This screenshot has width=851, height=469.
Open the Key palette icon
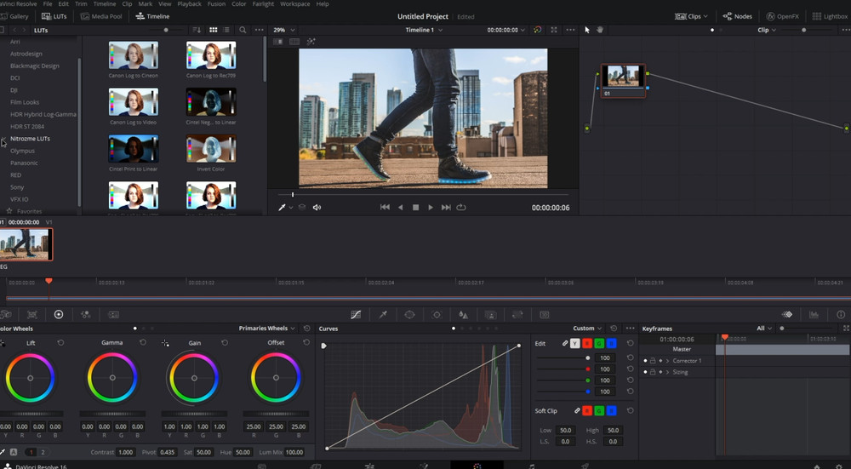point(490,314)
